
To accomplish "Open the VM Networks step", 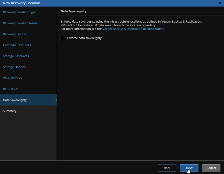I will 12,78.
